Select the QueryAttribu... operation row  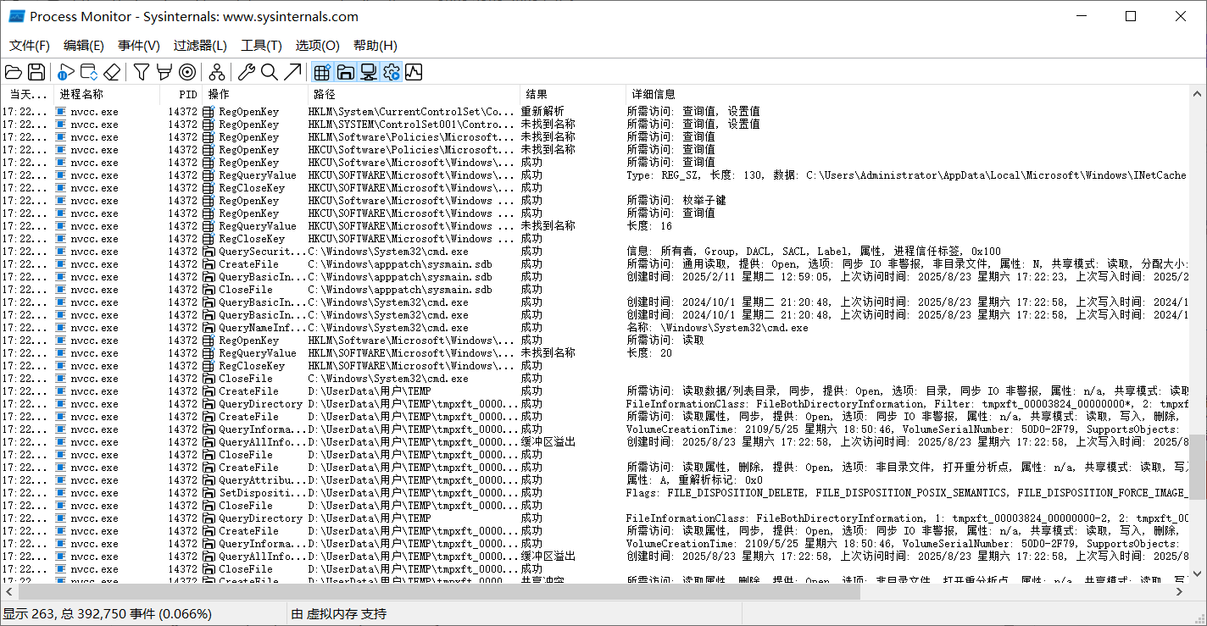pyautogui.click(x=595, y=480)
